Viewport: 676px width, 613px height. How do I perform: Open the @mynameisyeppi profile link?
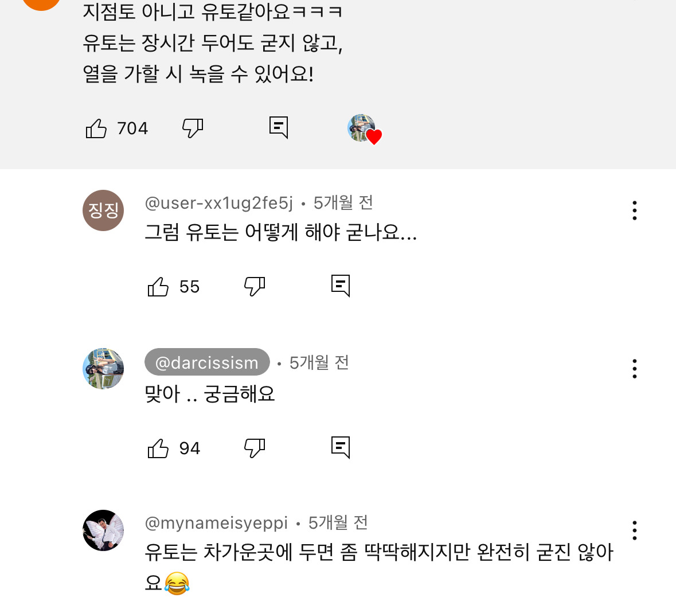(x=216, y=523)
